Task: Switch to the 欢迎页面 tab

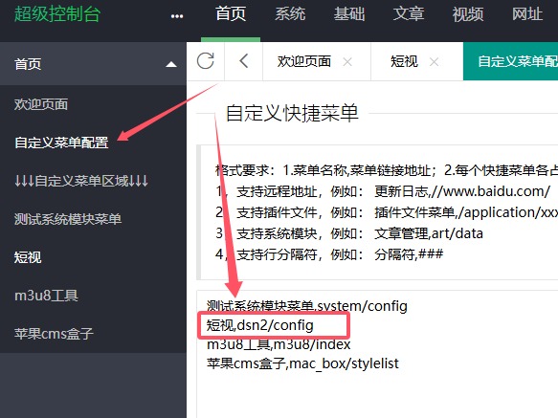Action: [304, 61]
